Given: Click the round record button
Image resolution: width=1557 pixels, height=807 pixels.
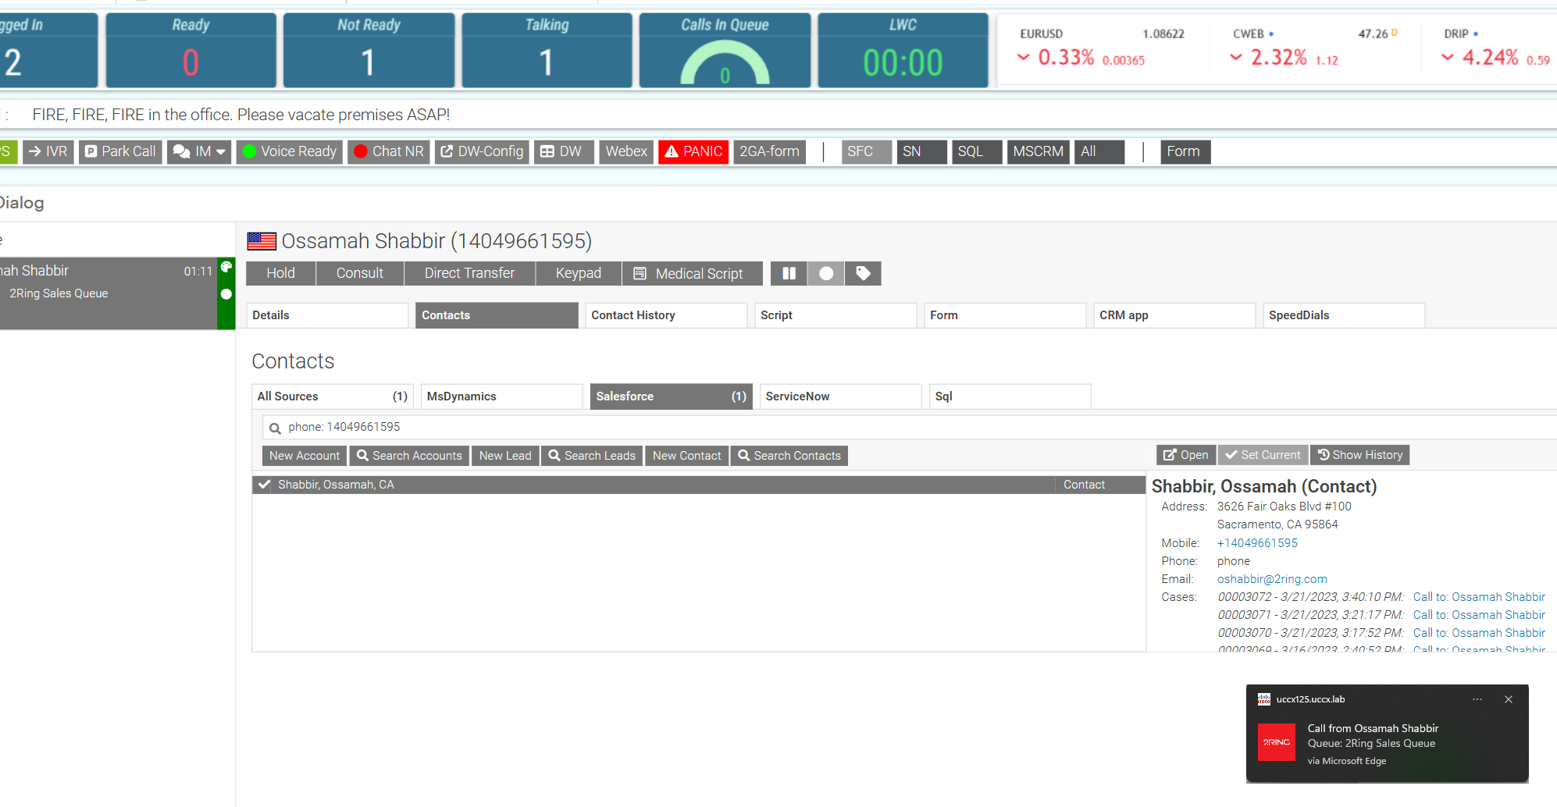Looking at the screenshot, I should (826, 273).
